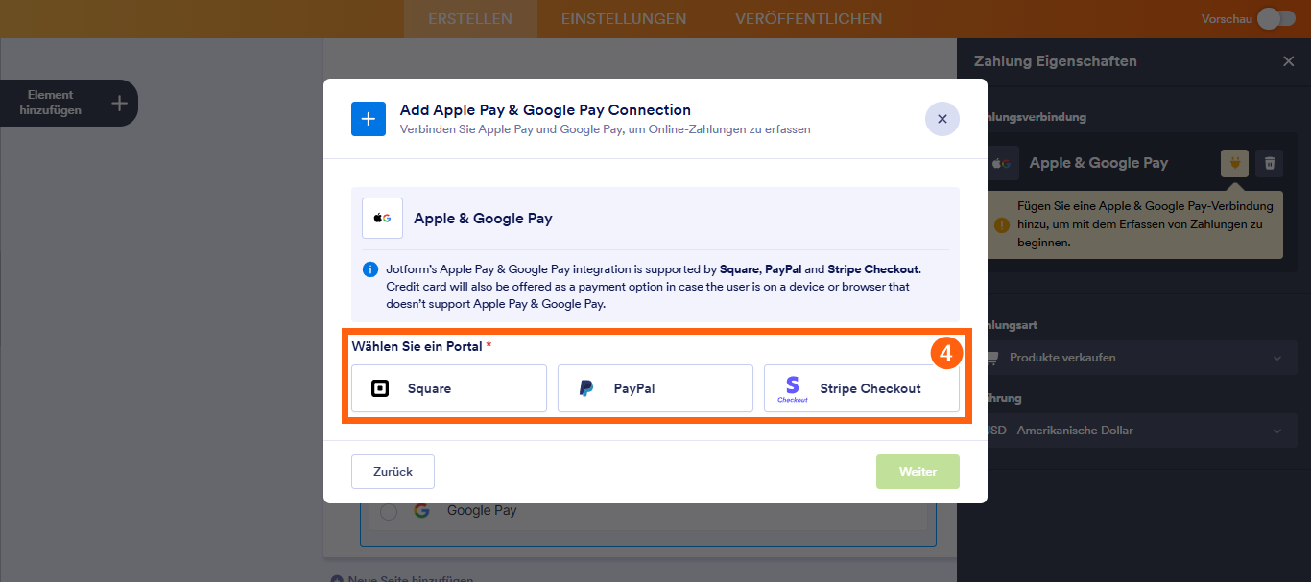Click the green Weiter button
Viewport: 1311px width, 582px height.
pos(918,472)
